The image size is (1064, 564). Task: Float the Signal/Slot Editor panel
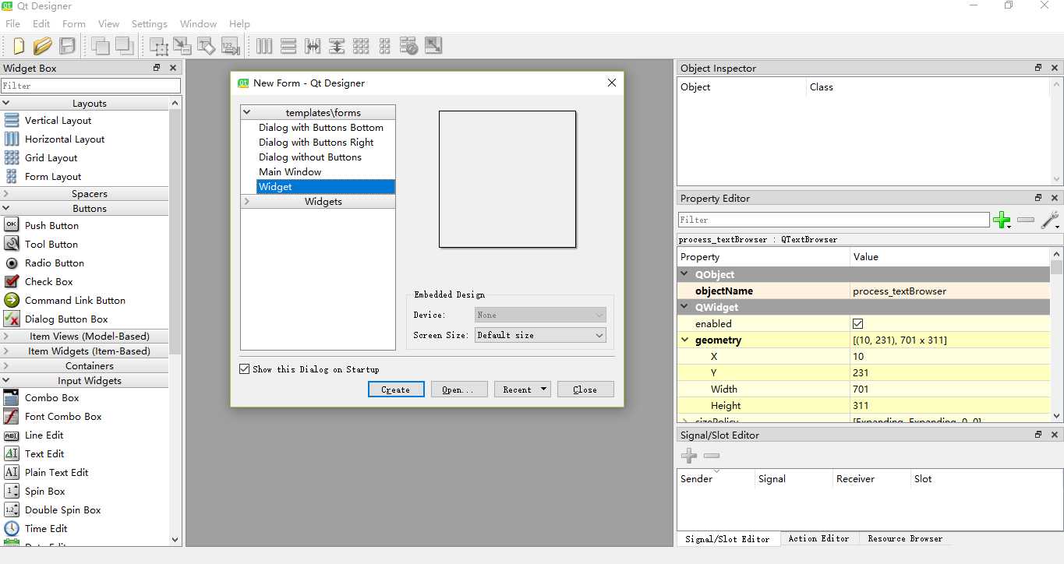(1038, 435)
